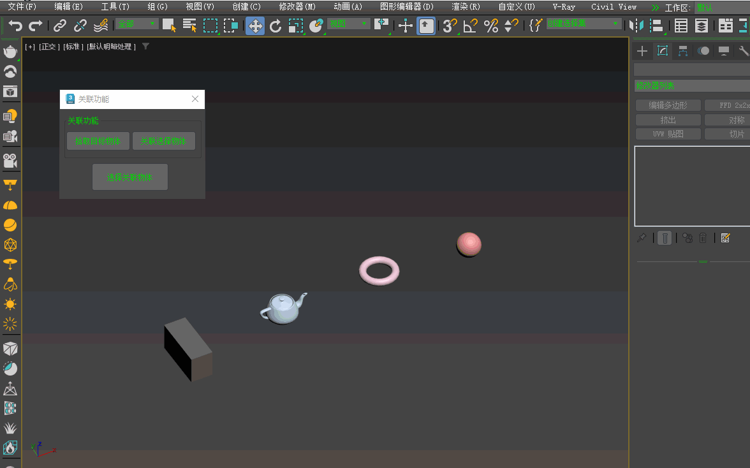Click the 对称 modifier button

[x=727, y=119]
